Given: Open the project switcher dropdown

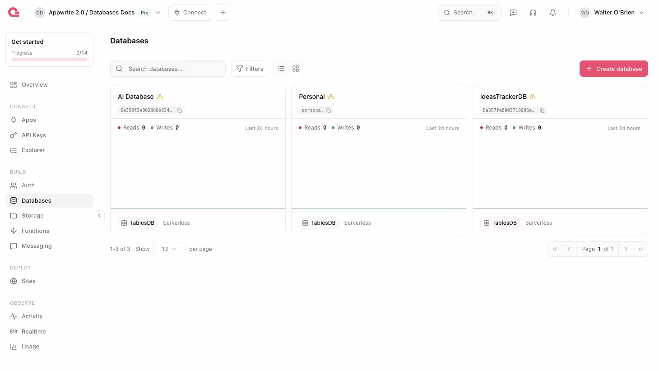Looking at the screenshot, I should (x=158, y=13).
